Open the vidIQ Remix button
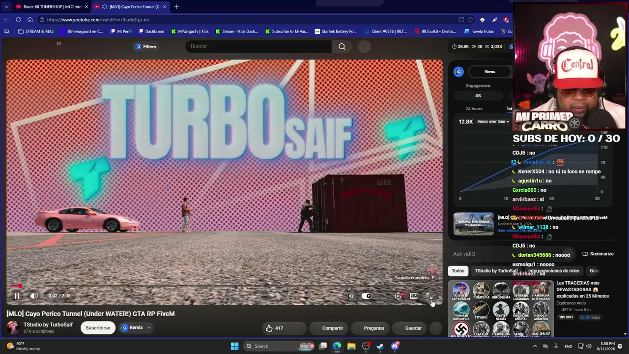The width and height of the screenshot is (629, 354). tap(132, 328)
